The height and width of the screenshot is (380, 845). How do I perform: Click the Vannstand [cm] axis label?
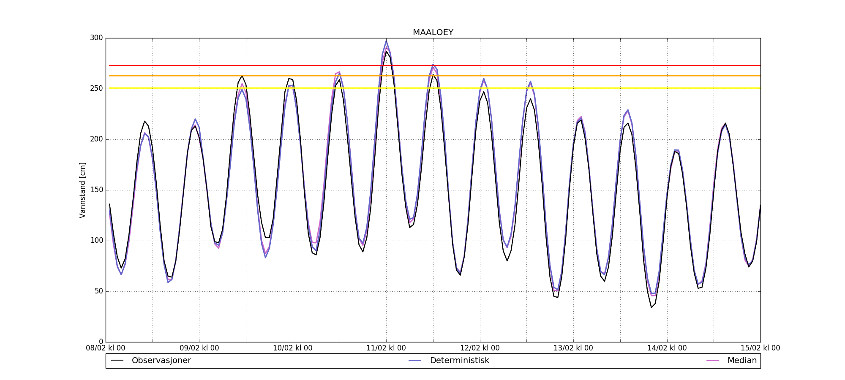[x=82, y=190]
